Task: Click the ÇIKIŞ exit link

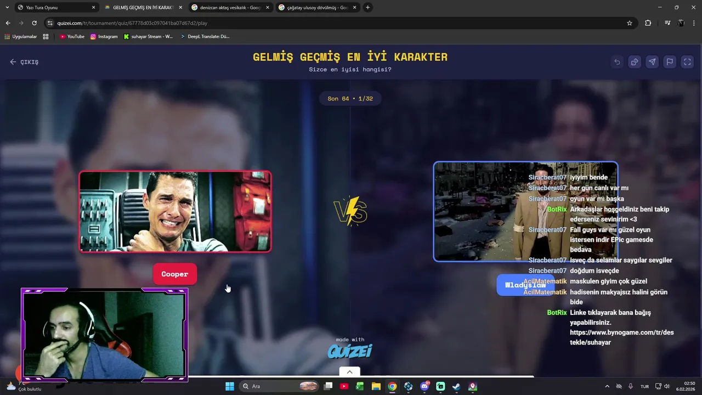Action: click(24, 62)
